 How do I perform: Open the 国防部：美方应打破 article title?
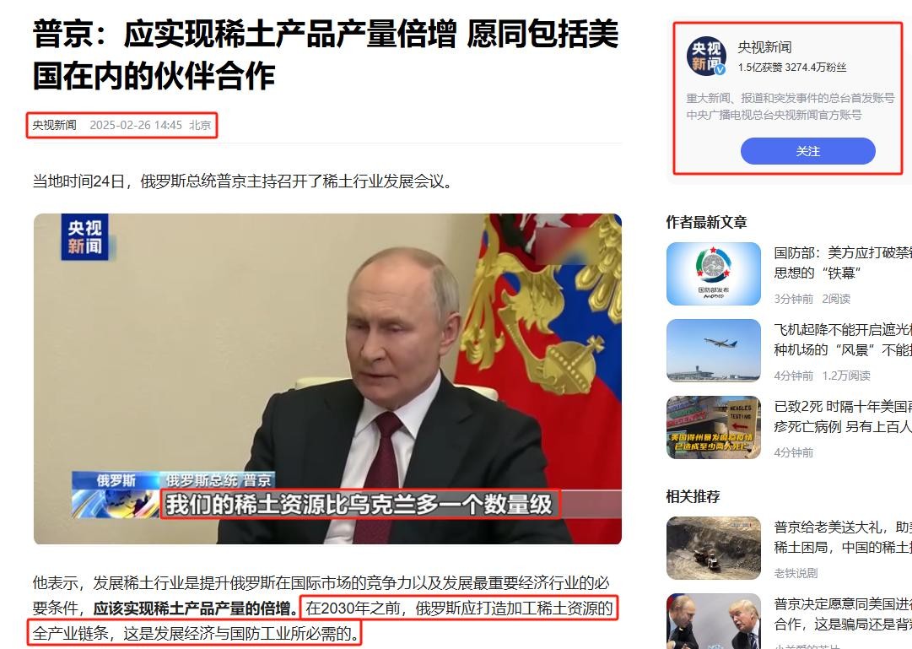[x=843, y=262]
